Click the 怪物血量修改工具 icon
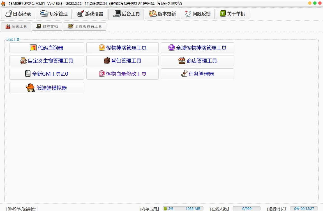The width and height of the screenshot is (323, 211). click(102, 74)
